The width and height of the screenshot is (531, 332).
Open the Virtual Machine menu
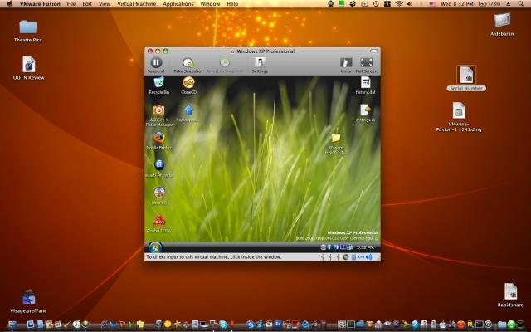(136, 4)
